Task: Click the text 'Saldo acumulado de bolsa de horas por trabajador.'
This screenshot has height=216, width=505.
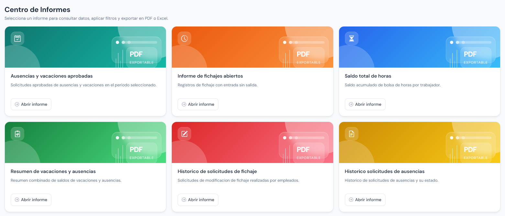Action: tap(393, 85)
